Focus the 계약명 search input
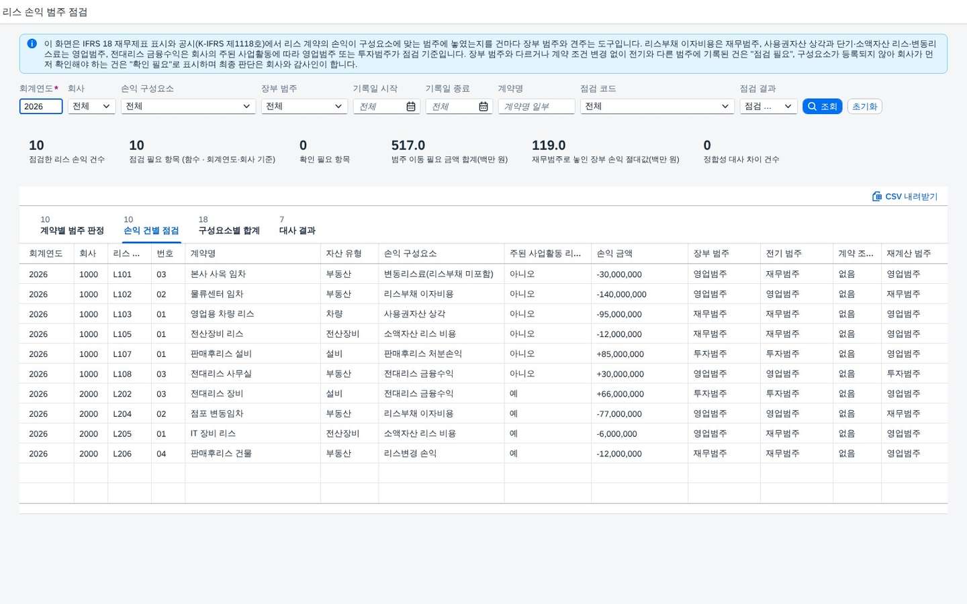The height and width of the screenshot is (604, 967). 537,106
